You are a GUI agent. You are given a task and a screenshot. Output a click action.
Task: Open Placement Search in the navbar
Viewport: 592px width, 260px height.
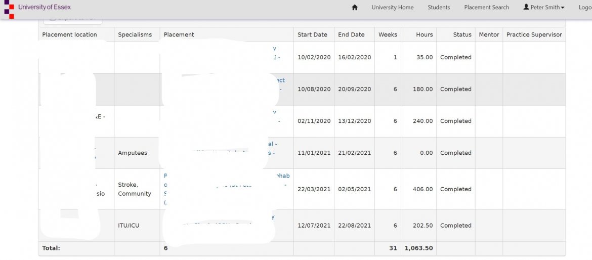(486, 8)
